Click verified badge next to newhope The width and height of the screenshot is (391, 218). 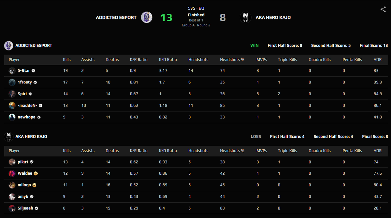click(39, 117)
